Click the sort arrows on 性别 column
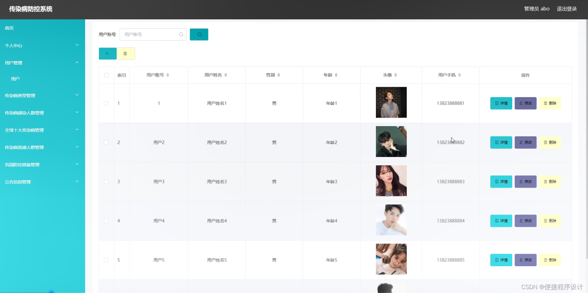 click(279, 75)
